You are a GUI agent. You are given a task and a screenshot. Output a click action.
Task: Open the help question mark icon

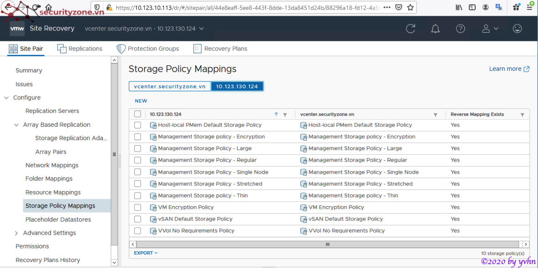tap(461, 29)
